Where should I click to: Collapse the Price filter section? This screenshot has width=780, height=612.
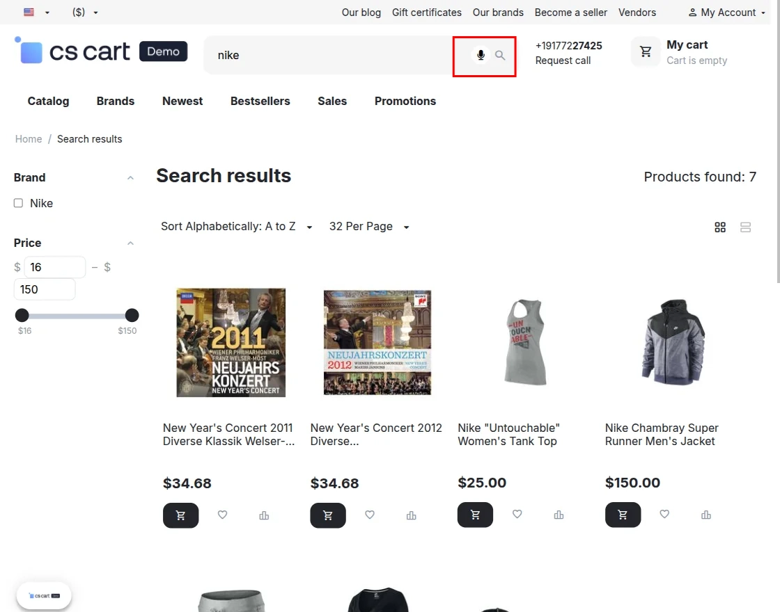pyautogui.click(x=130, y=243)
